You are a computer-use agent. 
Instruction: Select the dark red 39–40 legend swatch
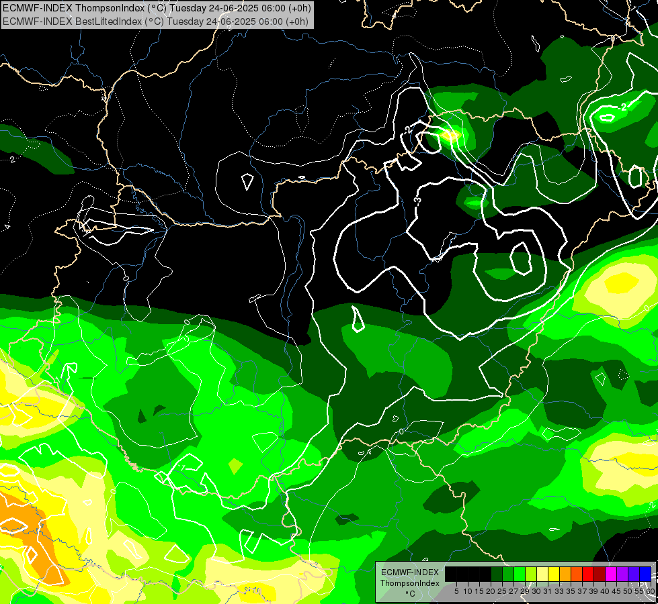point(600,574)
